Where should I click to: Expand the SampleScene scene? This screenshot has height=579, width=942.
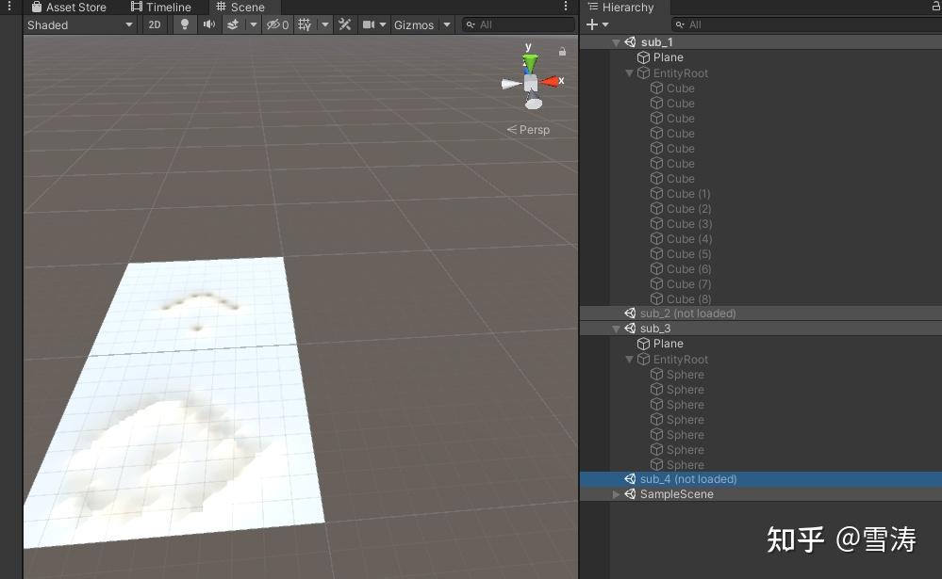point(616,494)
